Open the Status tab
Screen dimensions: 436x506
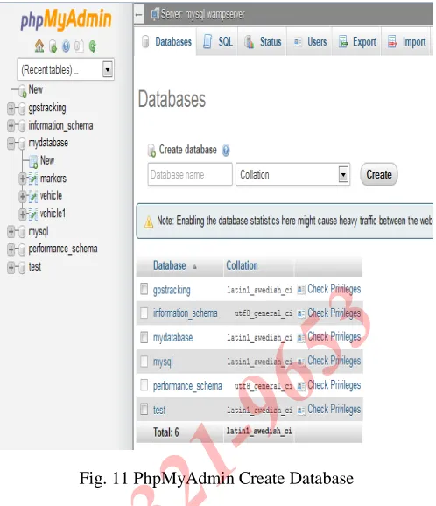point(263,42)
